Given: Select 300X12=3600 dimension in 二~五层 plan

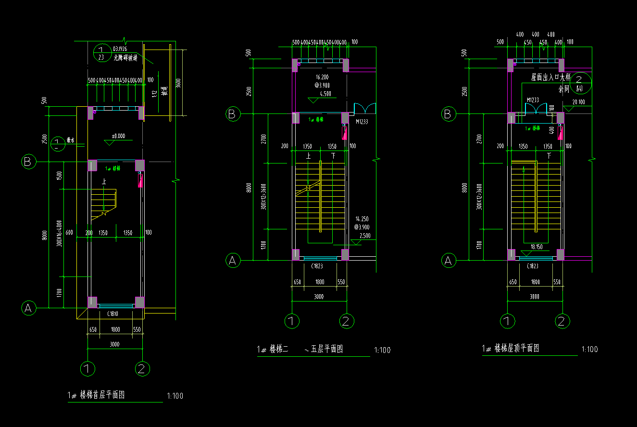Looking at the screenshot, I should pos(263,197).
